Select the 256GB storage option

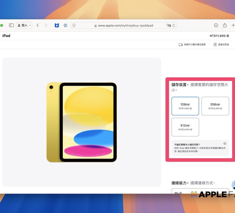[x=215, y=106]
